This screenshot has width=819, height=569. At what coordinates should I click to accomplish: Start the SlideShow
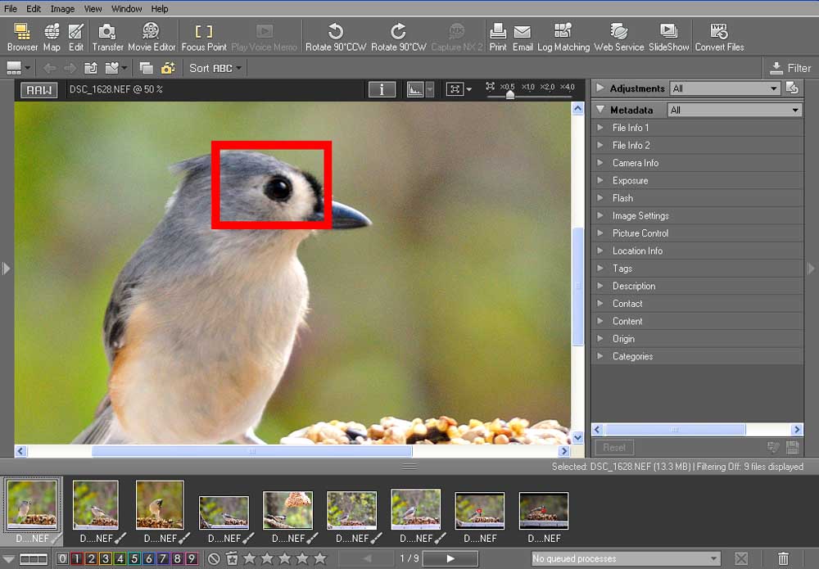click(x=668, y=37)
